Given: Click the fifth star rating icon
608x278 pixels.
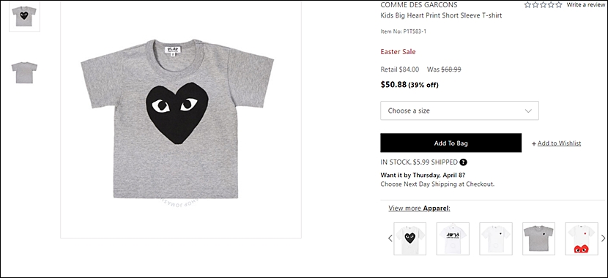Looking at the screenshot, I should 558,4.
